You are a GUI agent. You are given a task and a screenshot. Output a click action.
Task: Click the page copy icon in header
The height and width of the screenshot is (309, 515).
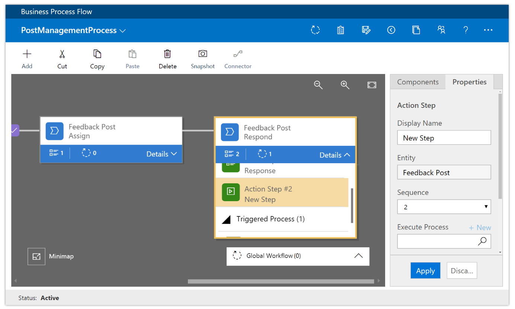tap(416, 30)
